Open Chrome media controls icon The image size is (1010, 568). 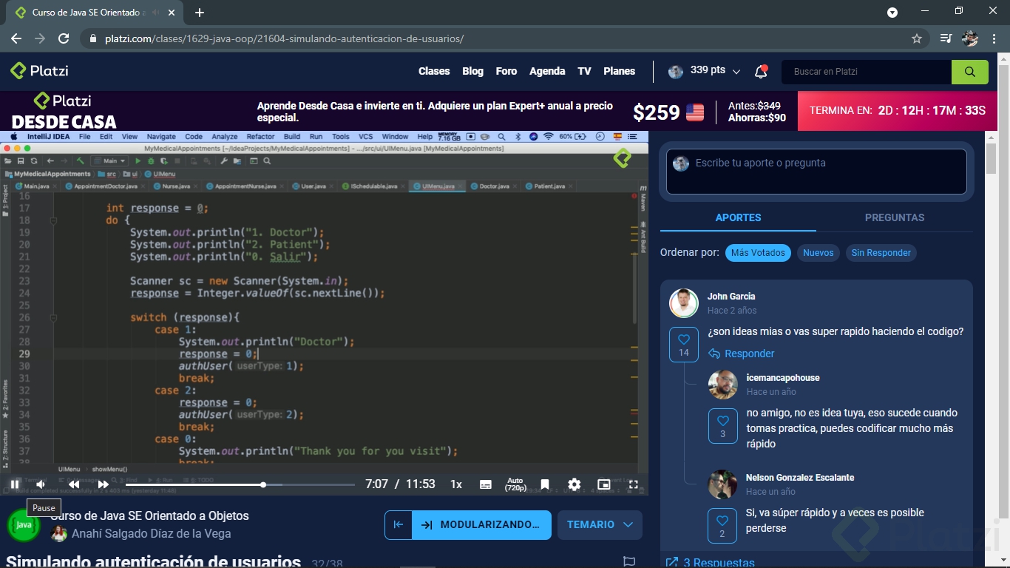(x=946, y=38)
